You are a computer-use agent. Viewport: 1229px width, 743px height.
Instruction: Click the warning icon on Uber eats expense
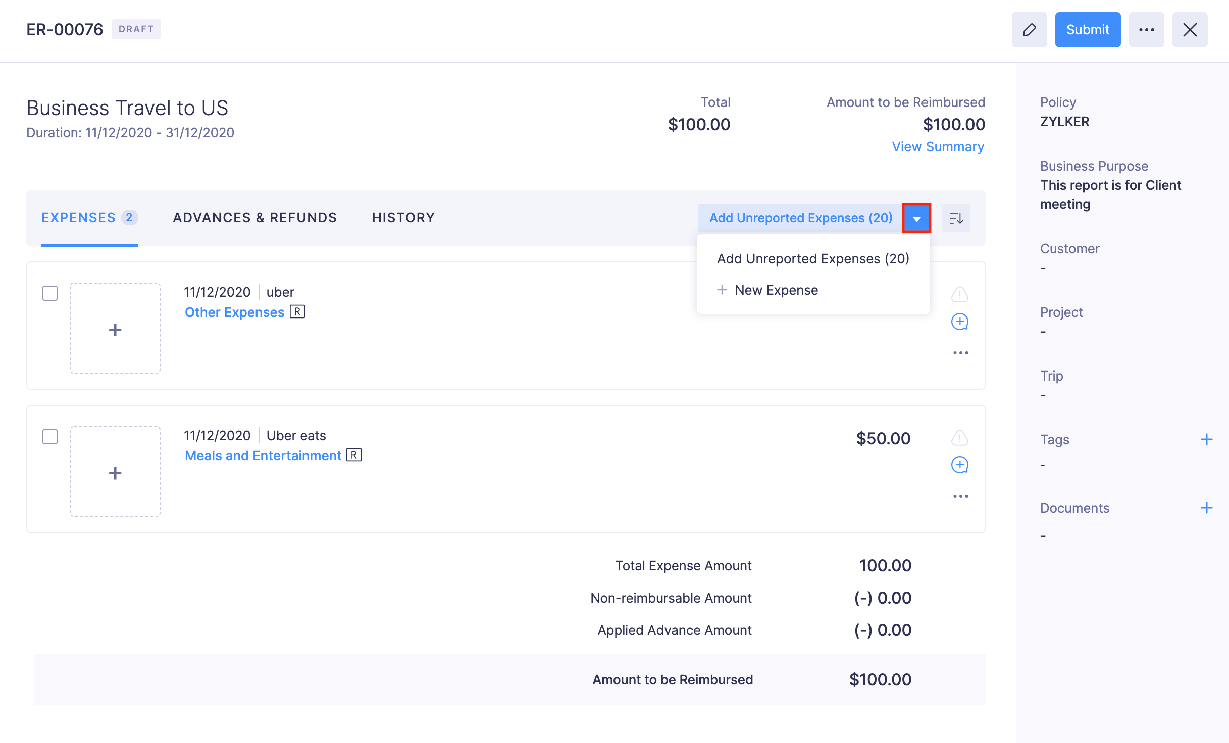[x=959, y=438]
